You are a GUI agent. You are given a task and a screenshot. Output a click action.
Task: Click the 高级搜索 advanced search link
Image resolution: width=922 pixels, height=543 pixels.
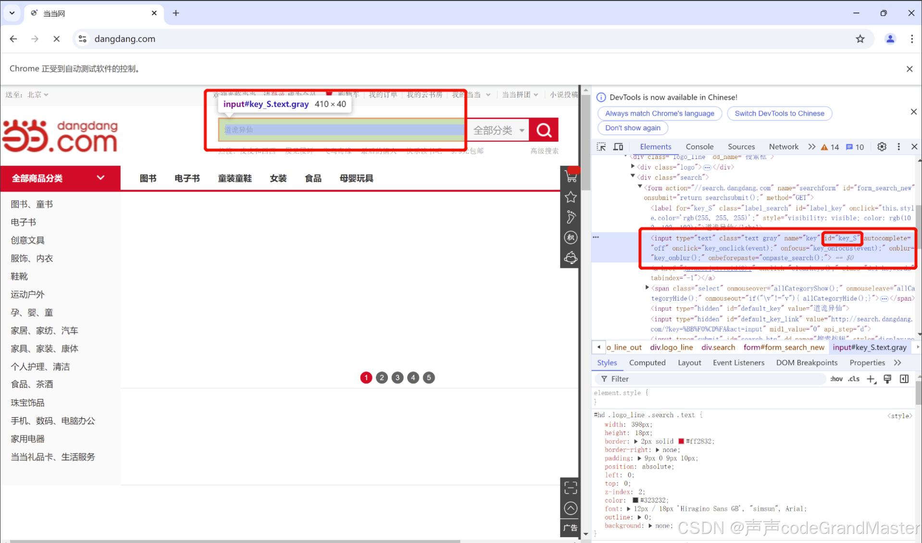pos(544,151)
